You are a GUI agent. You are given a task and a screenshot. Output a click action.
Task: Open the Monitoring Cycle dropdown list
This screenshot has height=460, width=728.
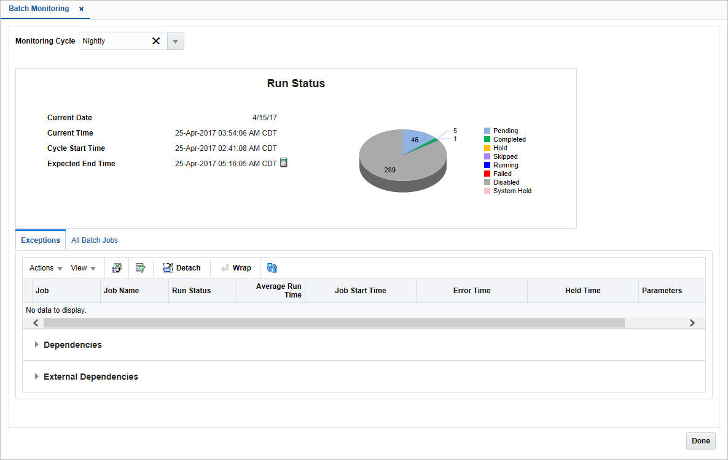[x=176, y=41]
